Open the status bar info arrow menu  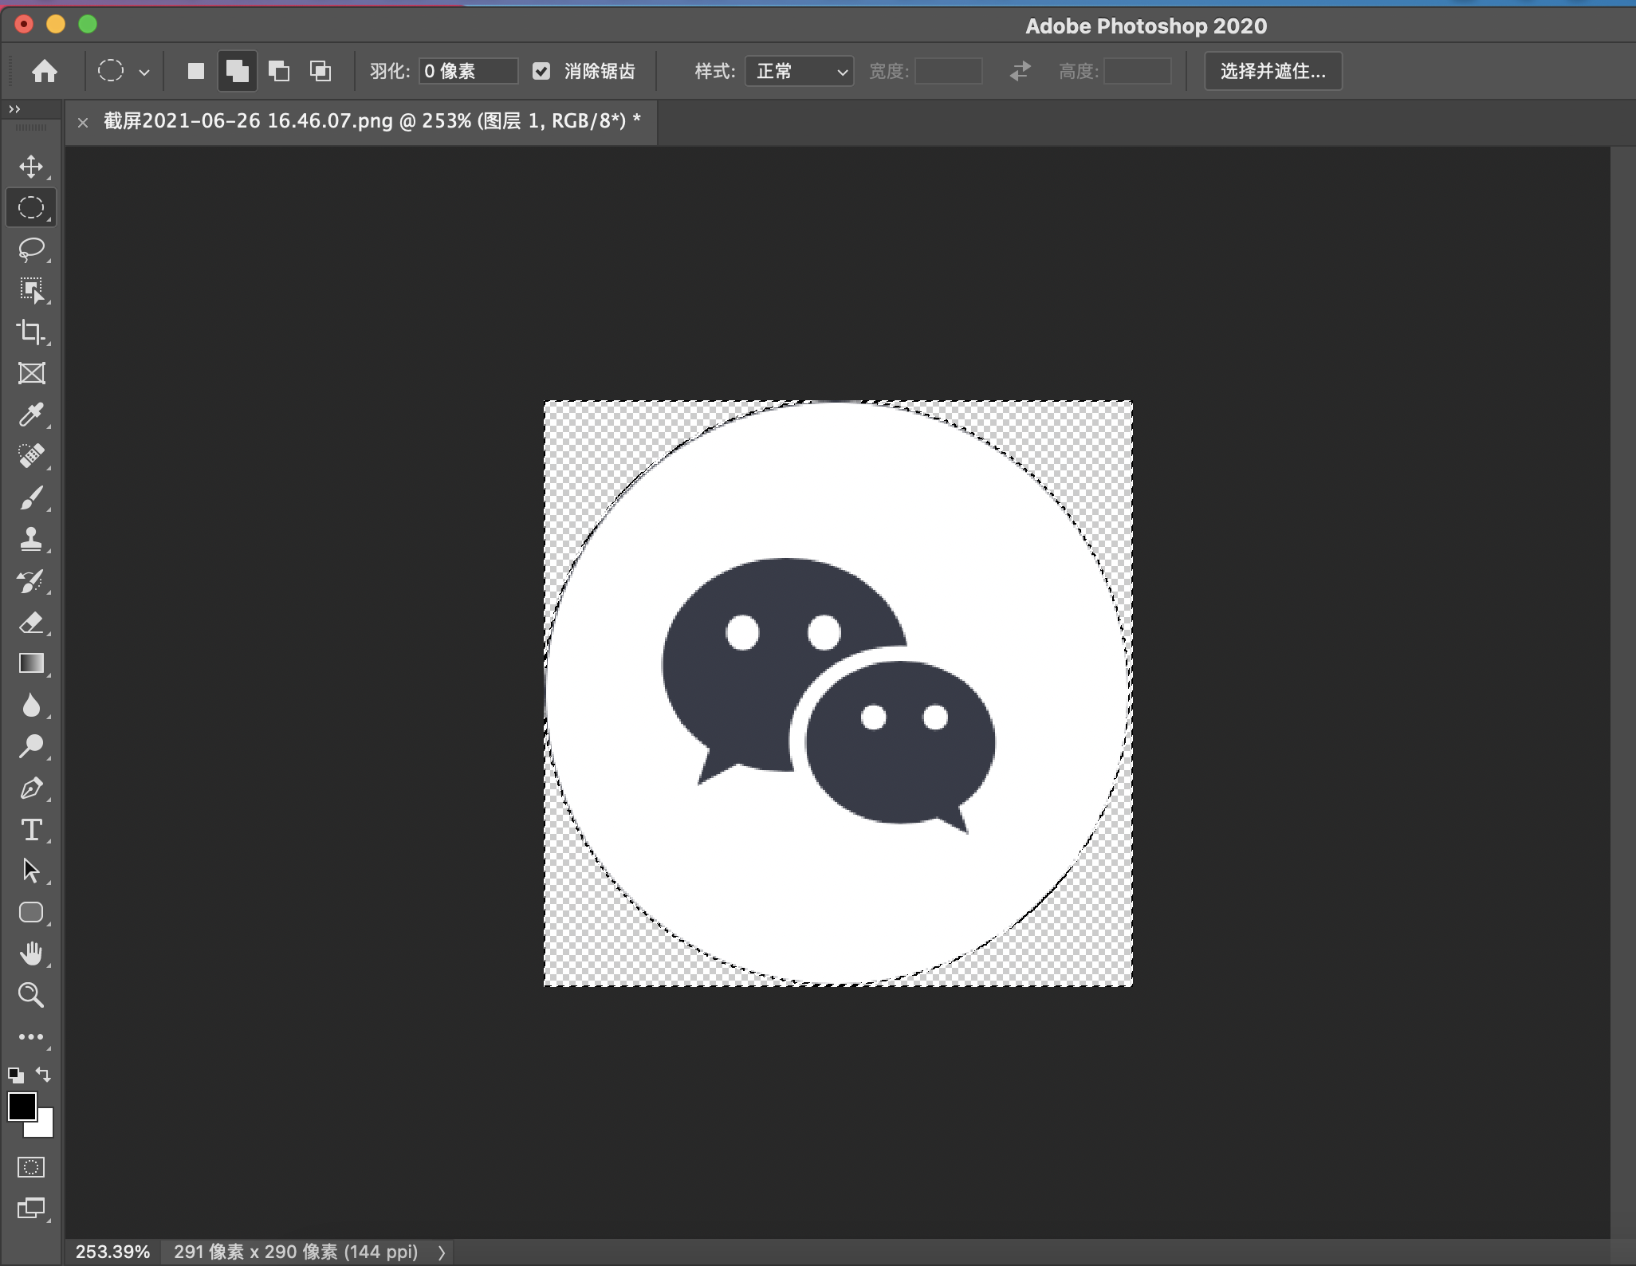[x=442, y=1252]
